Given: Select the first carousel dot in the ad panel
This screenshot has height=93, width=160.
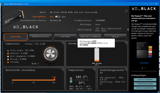Looking at the screenshot, I should click(142, 68).
